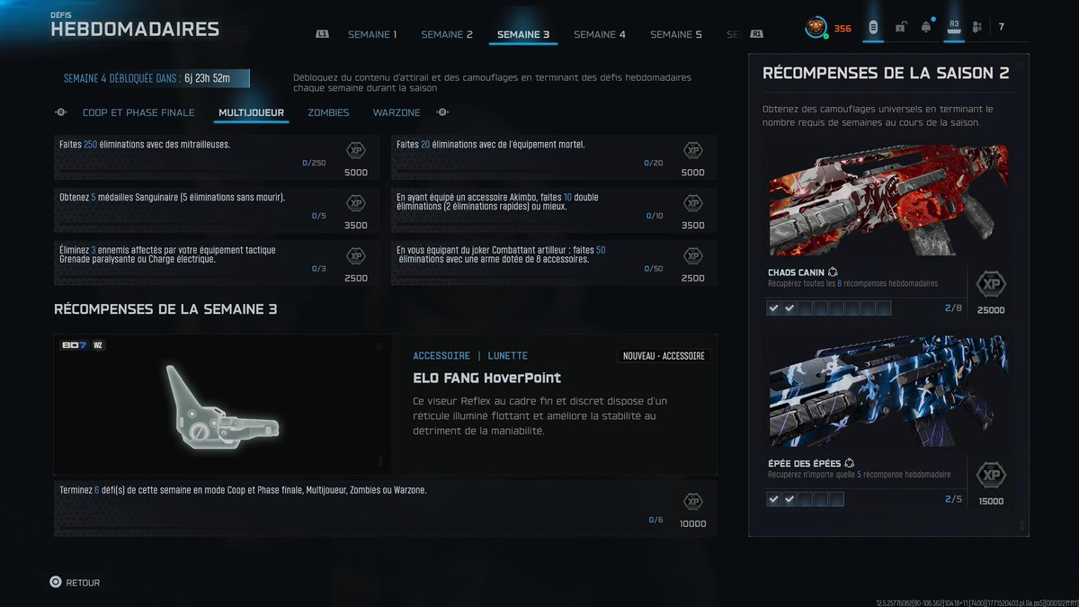This screenshot has width=1079, height=607.
Task: Click the ELO FANG HoverPoint title
Action: coord(486,378)
